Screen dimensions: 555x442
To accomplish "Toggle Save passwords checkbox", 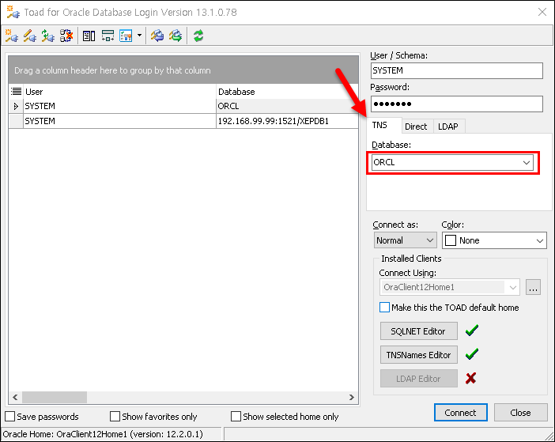I will coord(10,416).
